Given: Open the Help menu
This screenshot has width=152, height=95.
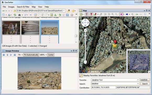Looking at the screenshot, I should pyautogui.click(x=47, y=7).
